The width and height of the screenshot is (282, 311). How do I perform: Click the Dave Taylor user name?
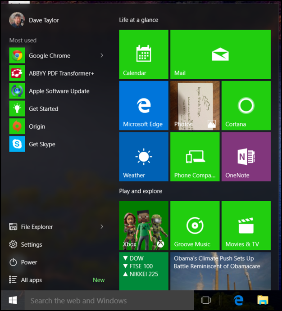pyautogui.click(x=44, y=20)
